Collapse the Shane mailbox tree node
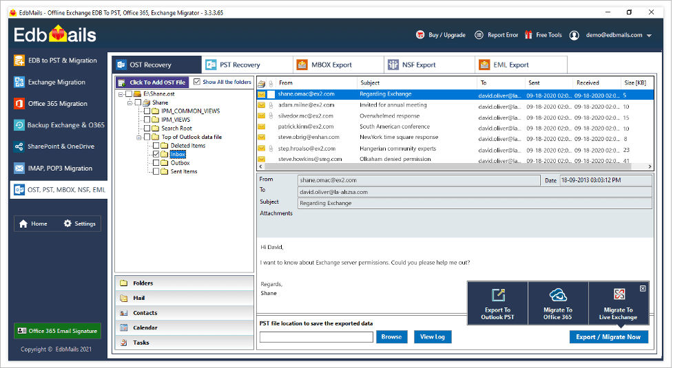This screenshot has width=673, height=368. [130, 102]
